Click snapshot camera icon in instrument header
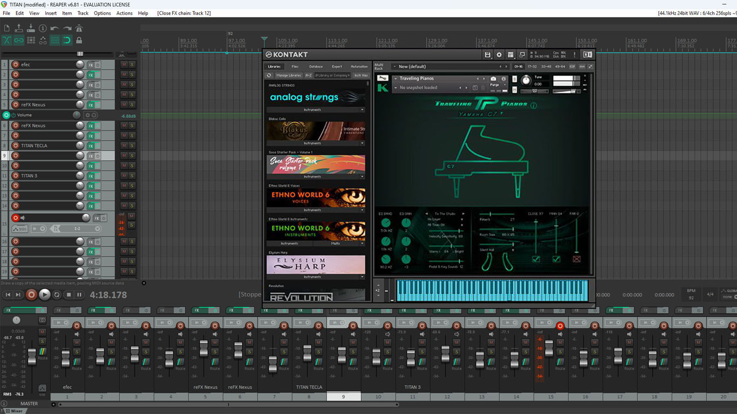Image resolution: width=737 pixels, height=414 pixels. pos(493,79)
